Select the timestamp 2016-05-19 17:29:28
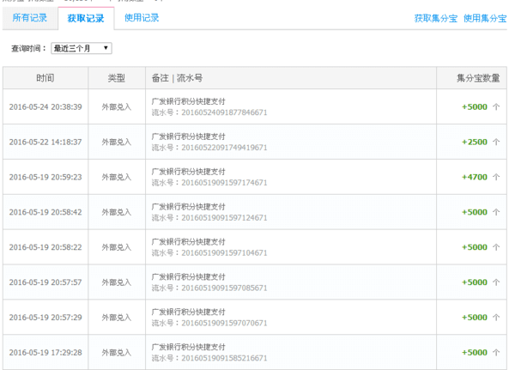515x370 pixels. [x=45, y=353]
